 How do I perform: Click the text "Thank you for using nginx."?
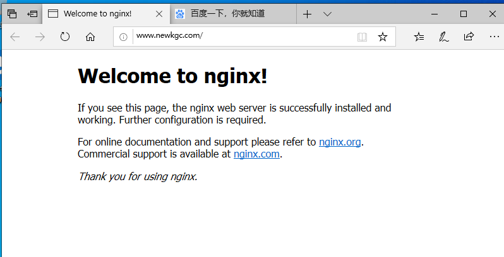pyautogui.click(x=138, y=176)
